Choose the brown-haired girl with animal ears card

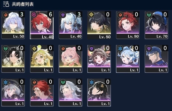[99, 59]
